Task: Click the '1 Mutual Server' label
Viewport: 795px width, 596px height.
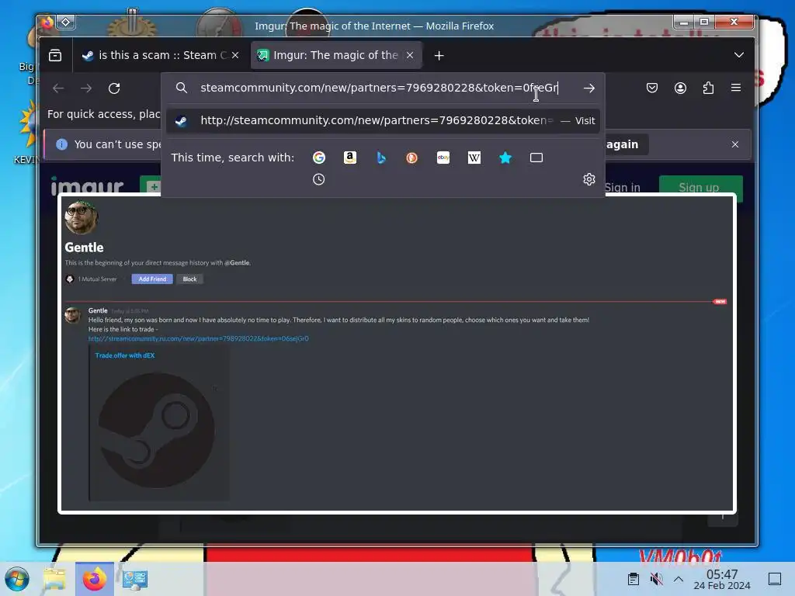Action: click(x=97, y=279)
